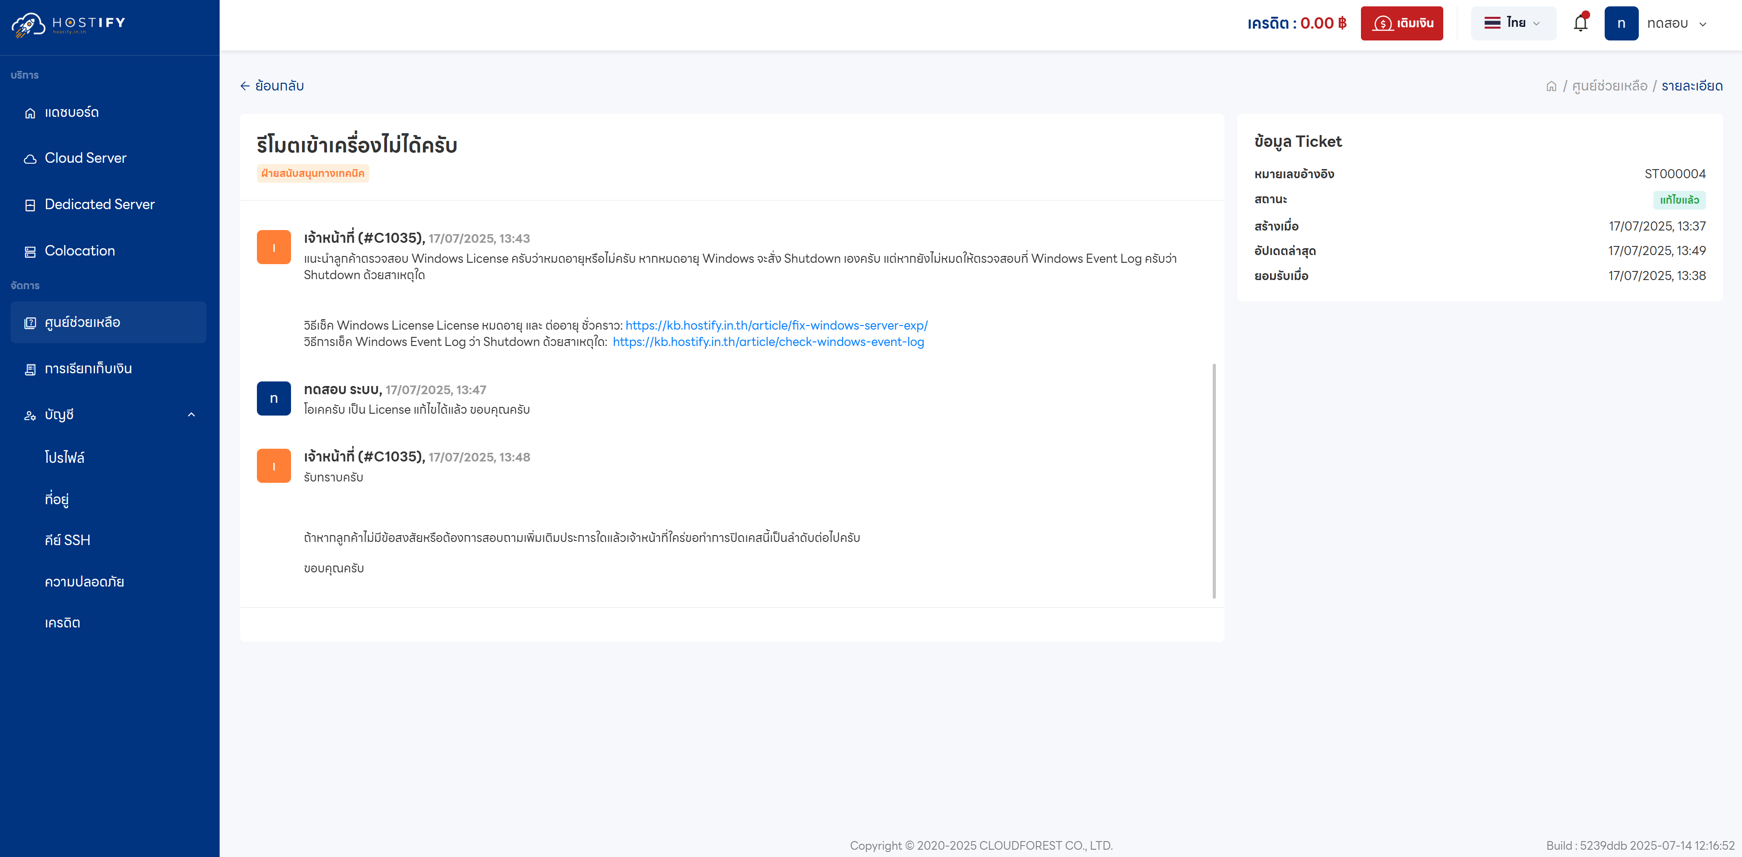
Task: Click the Hostify rocket logo
Action: click(x=28, y=25)
